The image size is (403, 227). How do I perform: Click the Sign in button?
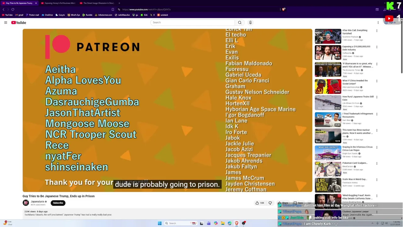(x=390, y=22)
